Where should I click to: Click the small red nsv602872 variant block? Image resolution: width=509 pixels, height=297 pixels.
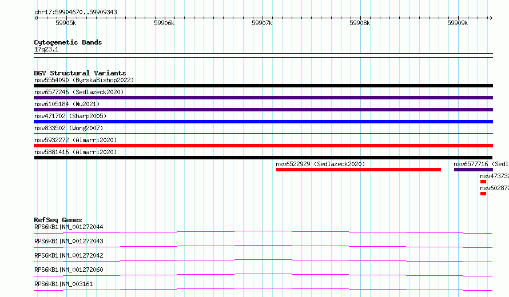483,194
